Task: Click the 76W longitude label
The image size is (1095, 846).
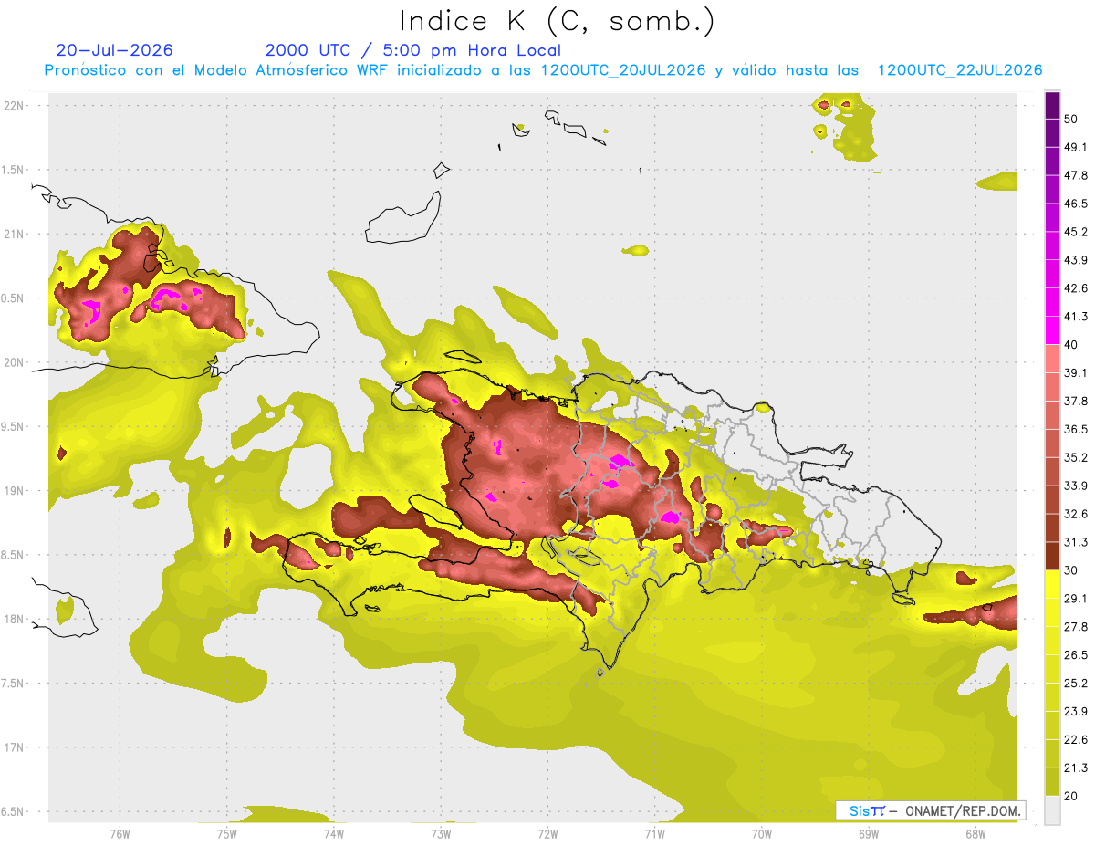Action: [x=120, y=833]
